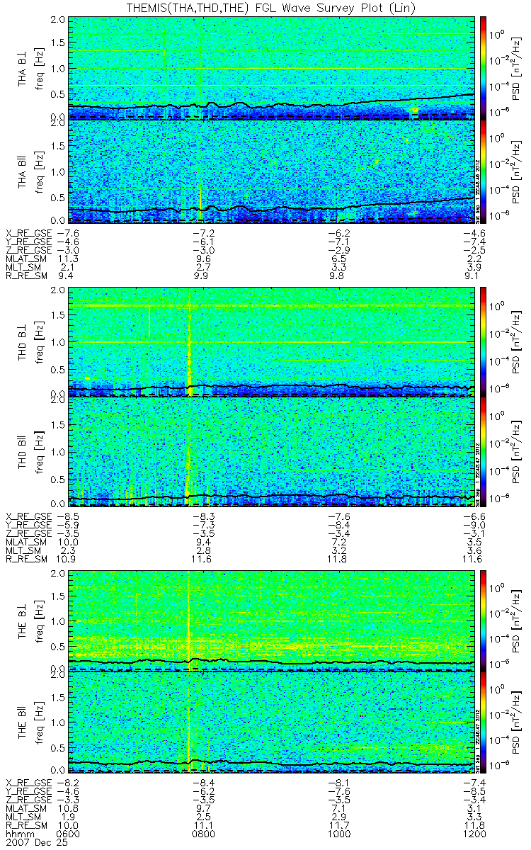The width and height of the screenshot is (531, 850).
Task: Click the plot title THEMIS FGL Wave Survey Plot
Action: (271, 7)
